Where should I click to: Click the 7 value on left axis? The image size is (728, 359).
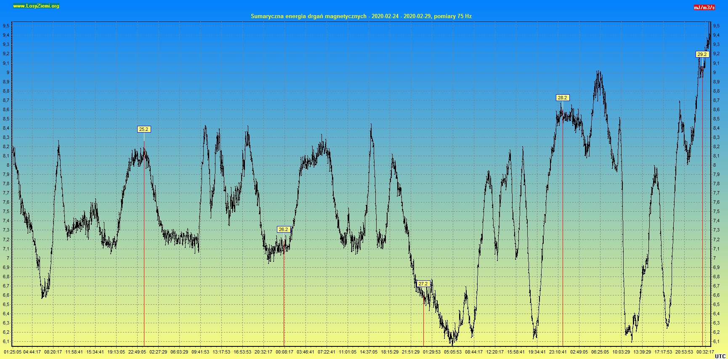tap(7, 258)
